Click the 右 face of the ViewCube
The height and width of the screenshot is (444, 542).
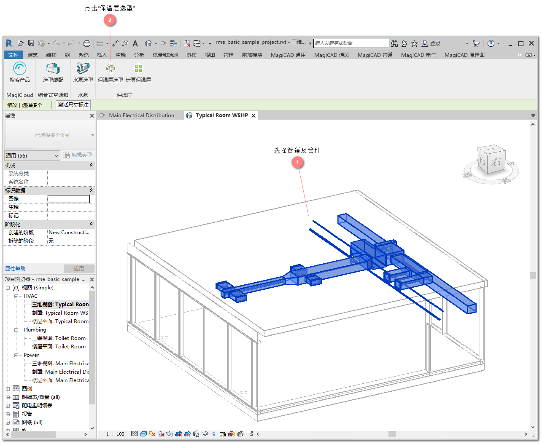tap(496, 162)
